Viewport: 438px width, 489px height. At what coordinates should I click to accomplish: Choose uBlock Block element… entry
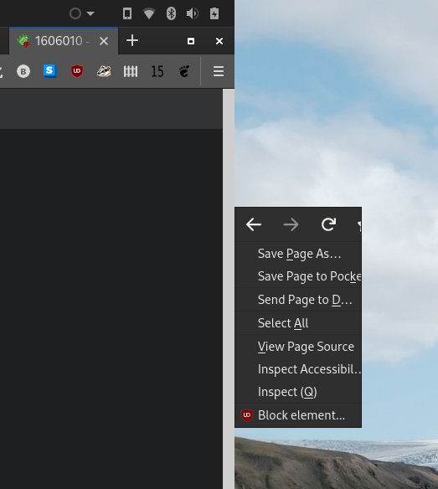point(298,415)
